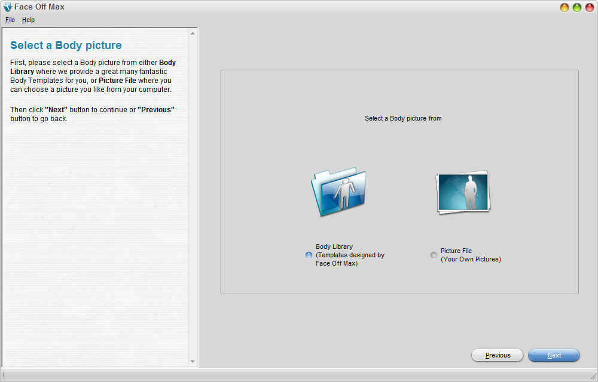Open the Help menu
This screenshot has height=382, width=598.
[x=28, y=20]
